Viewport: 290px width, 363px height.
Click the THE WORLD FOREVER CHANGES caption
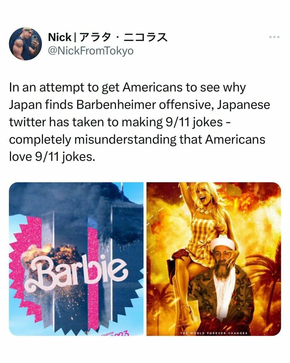tap(214, 333)
